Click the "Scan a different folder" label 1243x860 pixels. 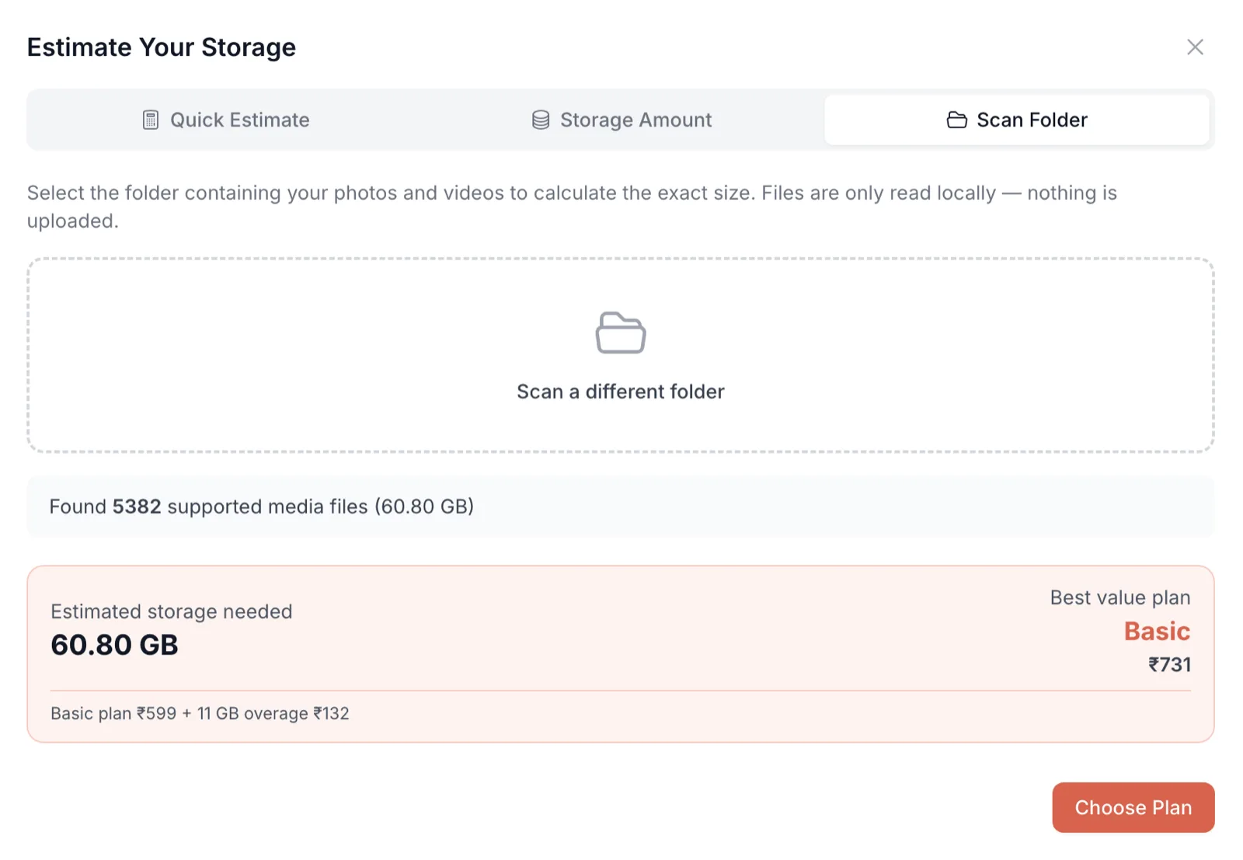pyautogui.click(x=620, y=392)
